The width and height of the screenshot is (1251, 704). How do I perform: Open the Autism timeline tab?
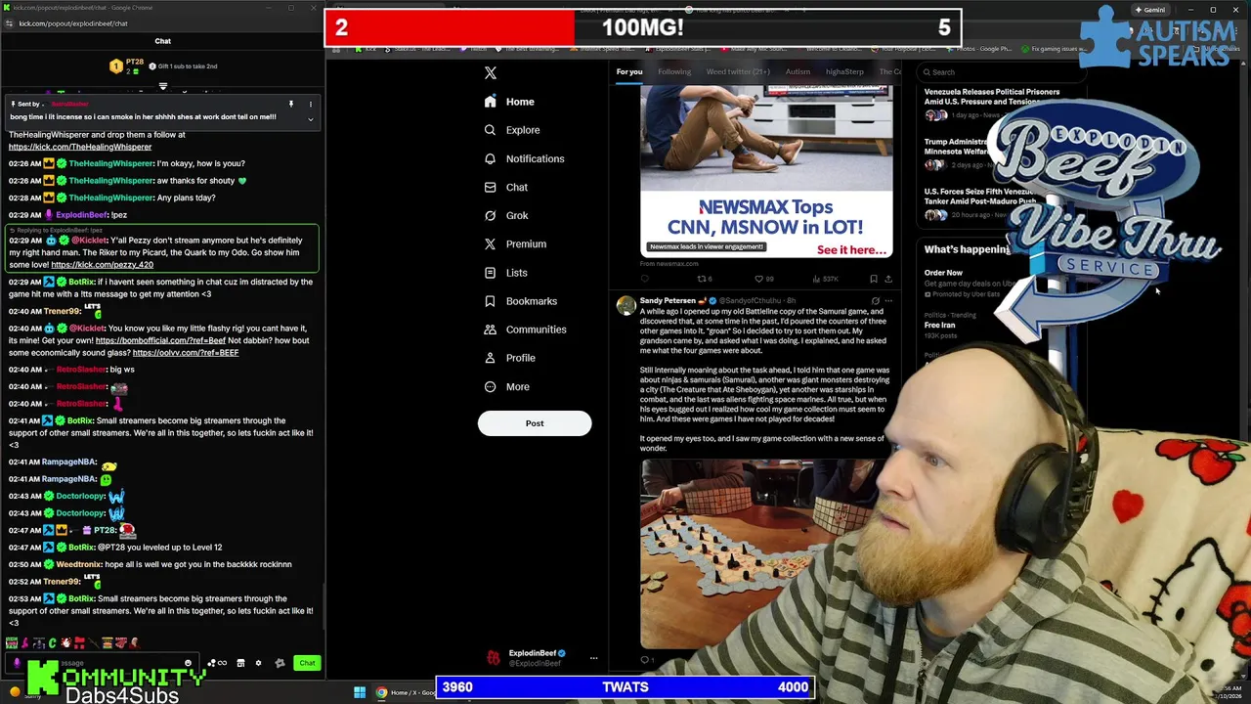click(798, 71)
